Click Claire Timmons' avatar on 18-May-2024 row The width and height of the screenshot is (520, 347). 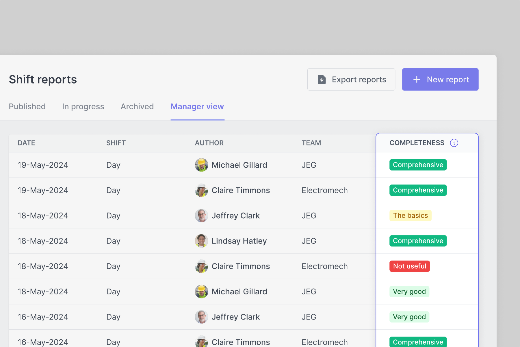pyautogui.click(x=201, y=266)
